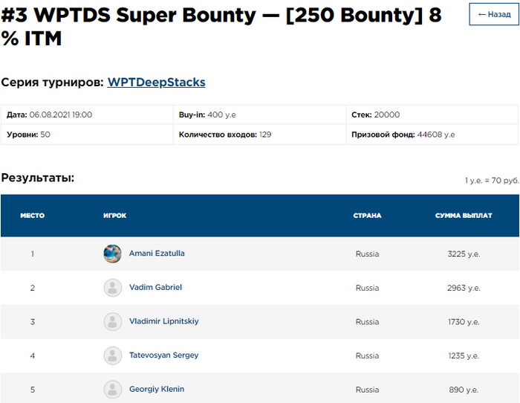Image resolution: width=520 pixels, height=403 pixels.
Task: Click the first place payout 3225 у.е.
Action: (x=464, y=254)
